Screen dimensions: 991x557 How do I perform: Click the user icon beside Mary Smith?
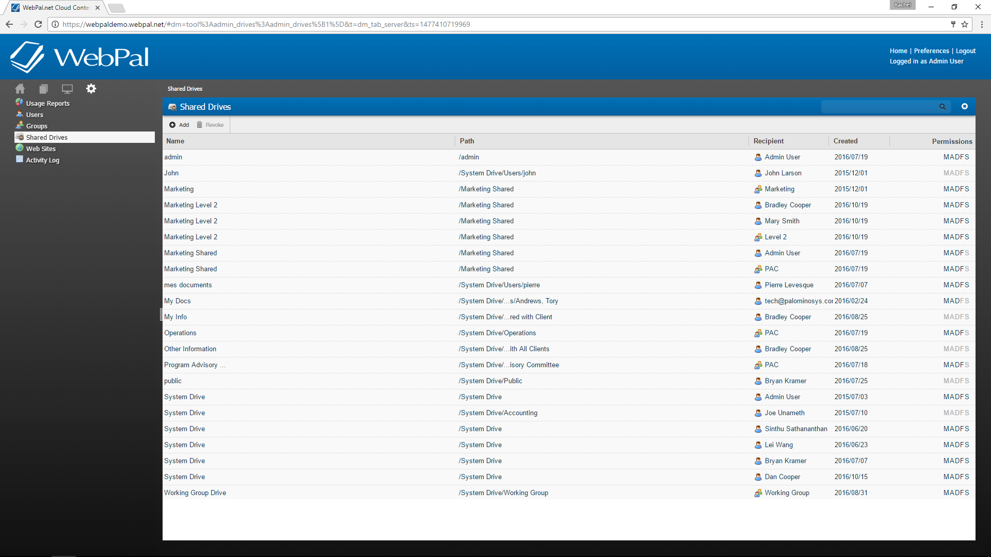758,221
